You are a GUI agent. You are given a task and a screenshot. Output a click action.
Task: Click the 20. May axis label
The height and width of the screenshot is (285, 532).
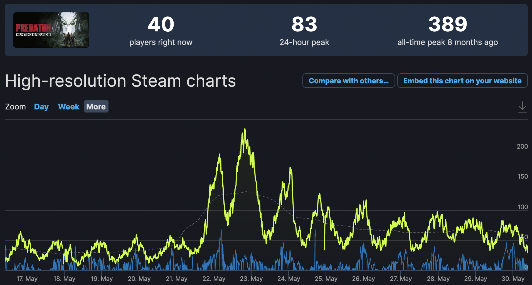point(139,278)
